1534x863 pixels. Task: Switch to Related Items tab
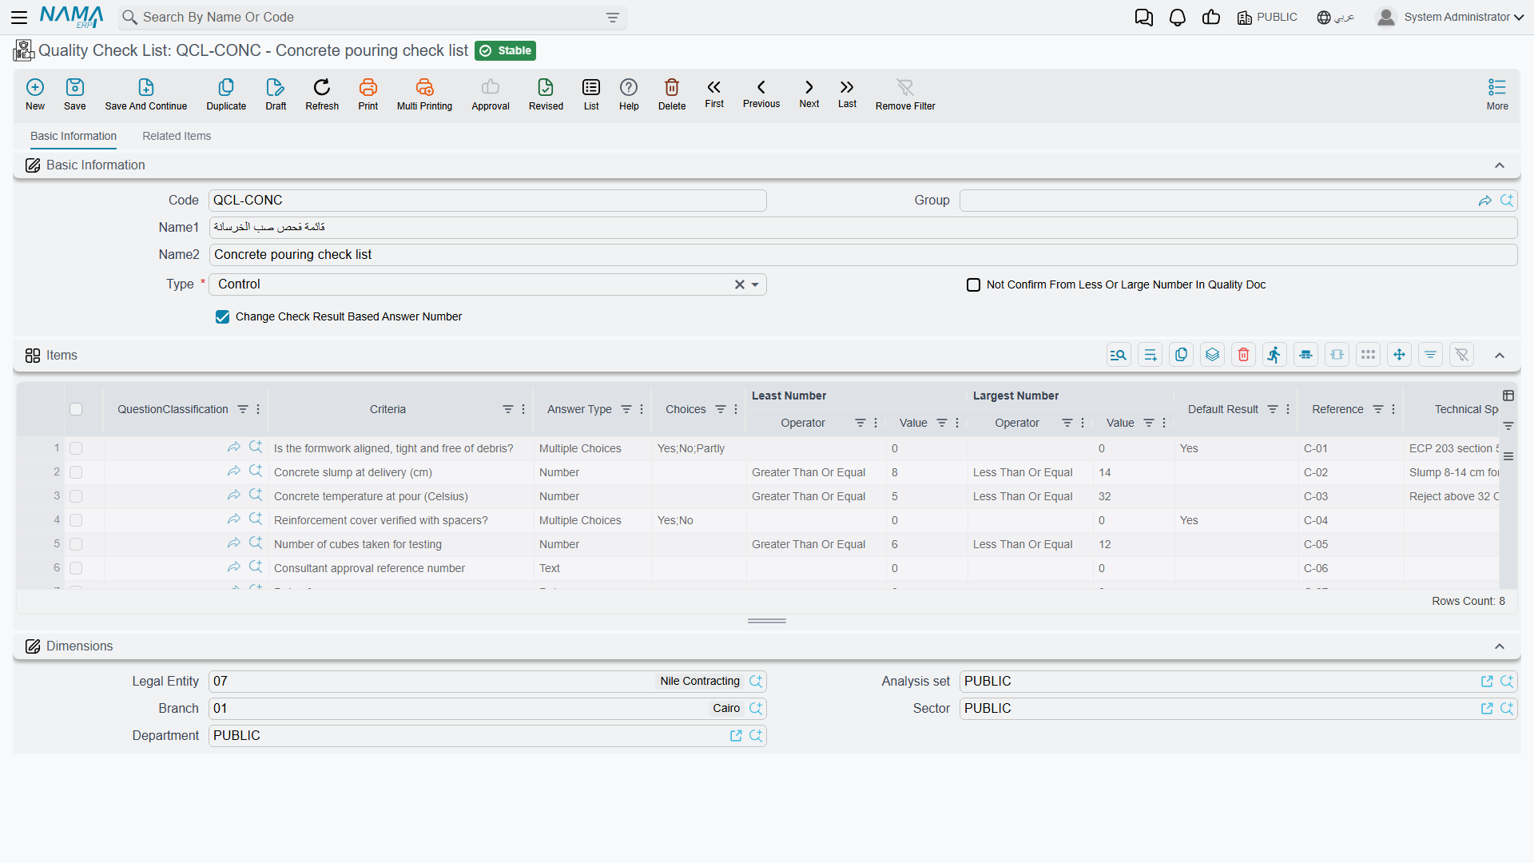point(177,137)
